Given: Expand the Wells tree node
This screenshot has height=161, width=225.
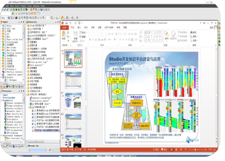Looking at the screenshot, I should coord(1,26).
